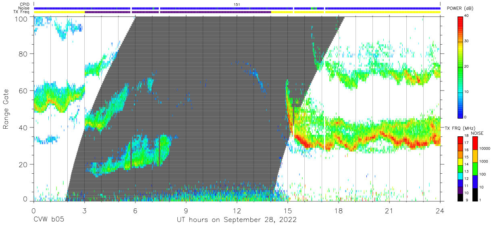Image resolution: width=495 pixels, height=228 pixels.
Task: Click noise colorbar label '1000'
Action: [483, 161]
